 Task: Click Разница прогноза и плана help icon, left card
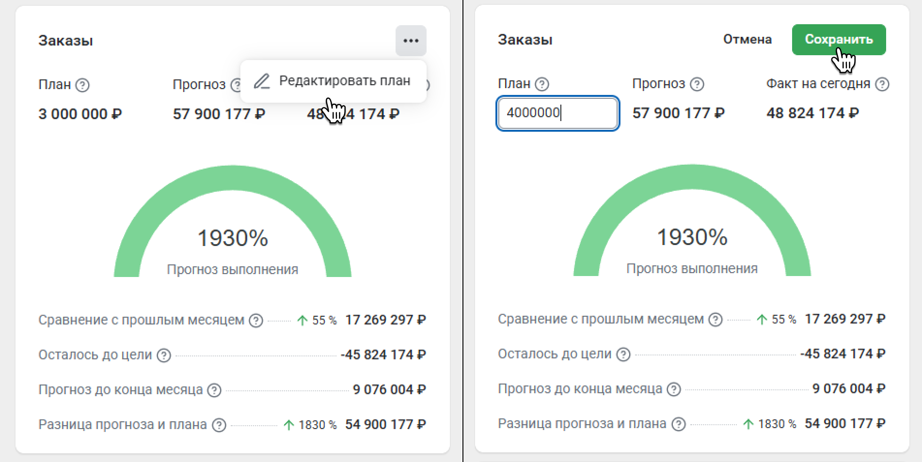[x=219, y=425]
